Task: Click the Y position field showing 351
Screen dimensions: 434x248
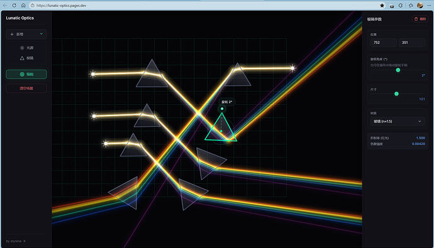Action: point(411,43)
